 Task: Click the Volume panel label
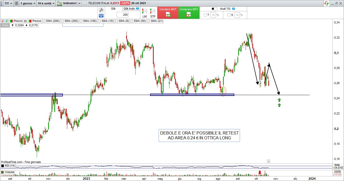(10, 172)
